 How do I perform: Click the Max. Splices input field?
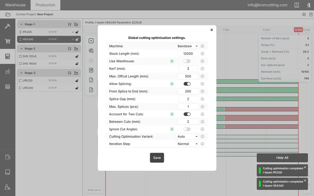pyautogui.click(x=188, y=107)
